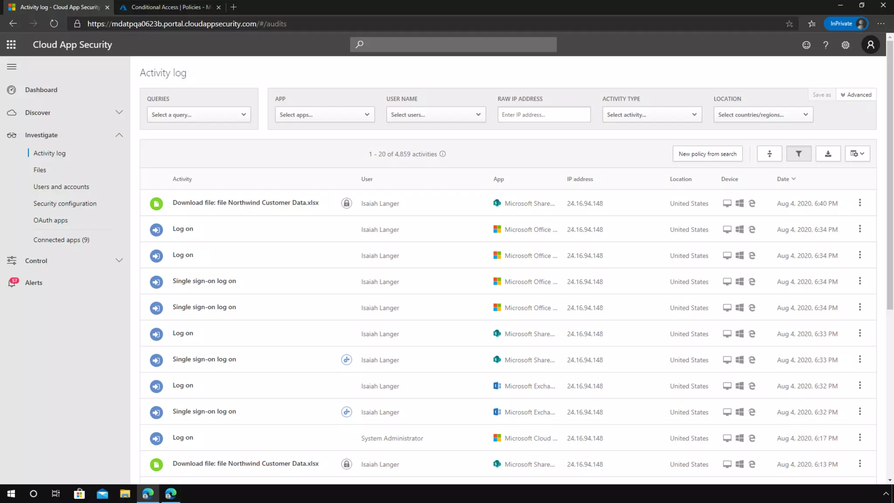Image resolution: width=894 pixels, height=503 pixels.
Task: Open Files in the sidebar
Action: 39,170
